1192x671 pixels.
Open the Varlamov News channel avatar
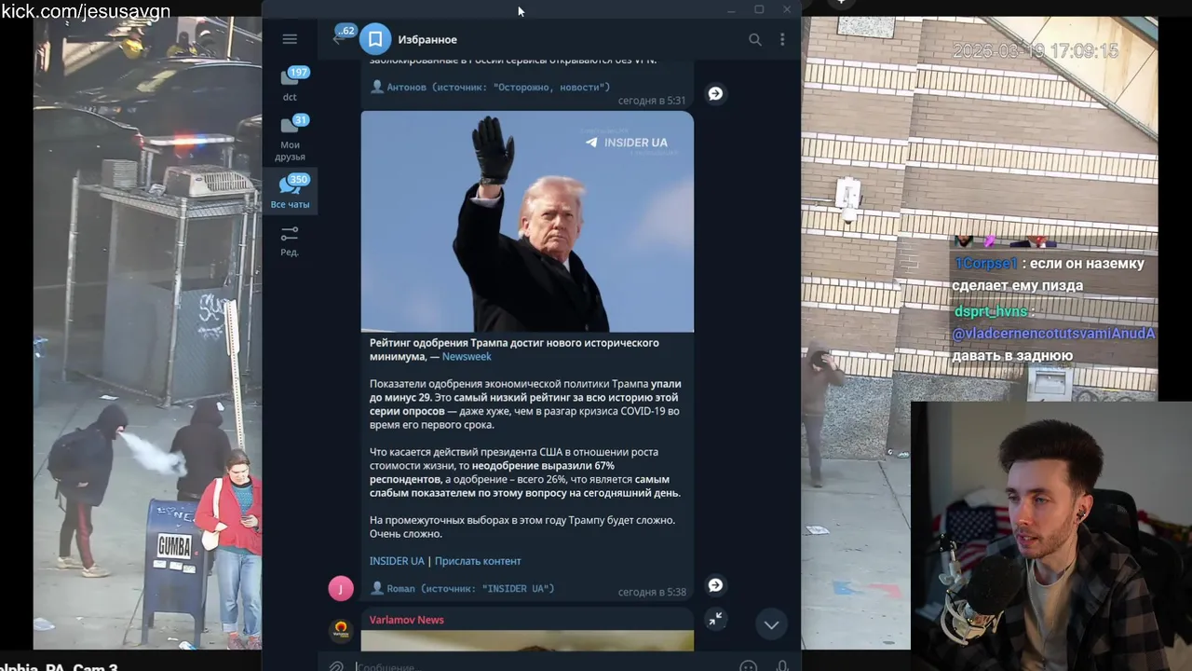[x=341, y=629]
